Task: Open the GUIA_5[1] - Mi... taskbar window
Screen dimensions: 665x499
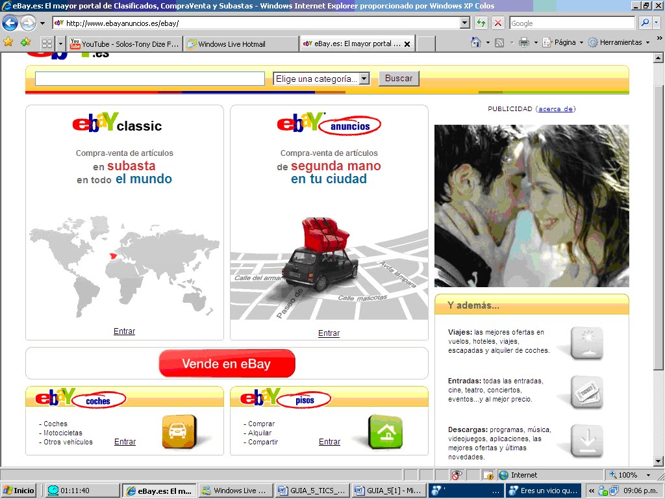Action: pyautogui.click(x=390, y=491)
